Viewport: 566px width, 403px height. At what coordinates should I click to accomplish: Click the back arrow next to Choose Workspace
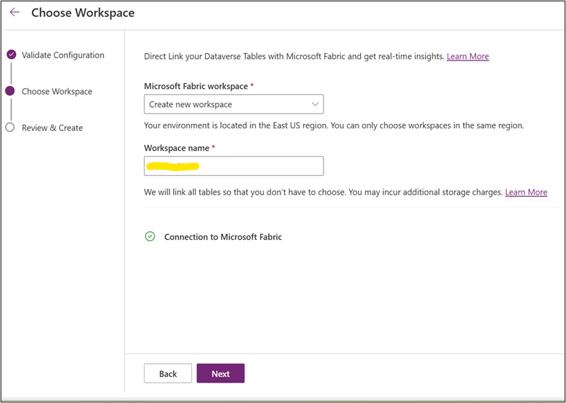coord(15,12)
